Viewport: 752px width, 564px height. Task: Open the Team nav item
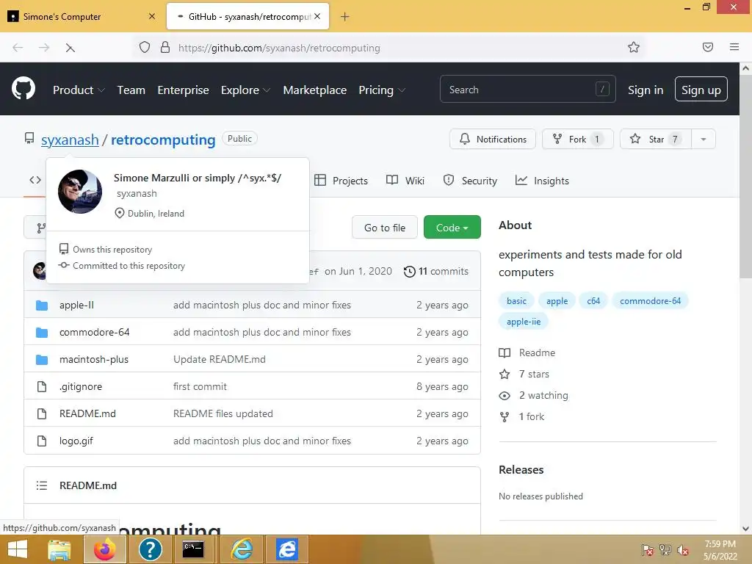click(x=131, y=90)
